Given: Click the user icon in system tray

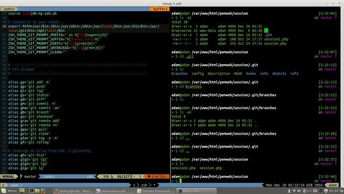Looking at the screenshot, I should click(289, 191).
